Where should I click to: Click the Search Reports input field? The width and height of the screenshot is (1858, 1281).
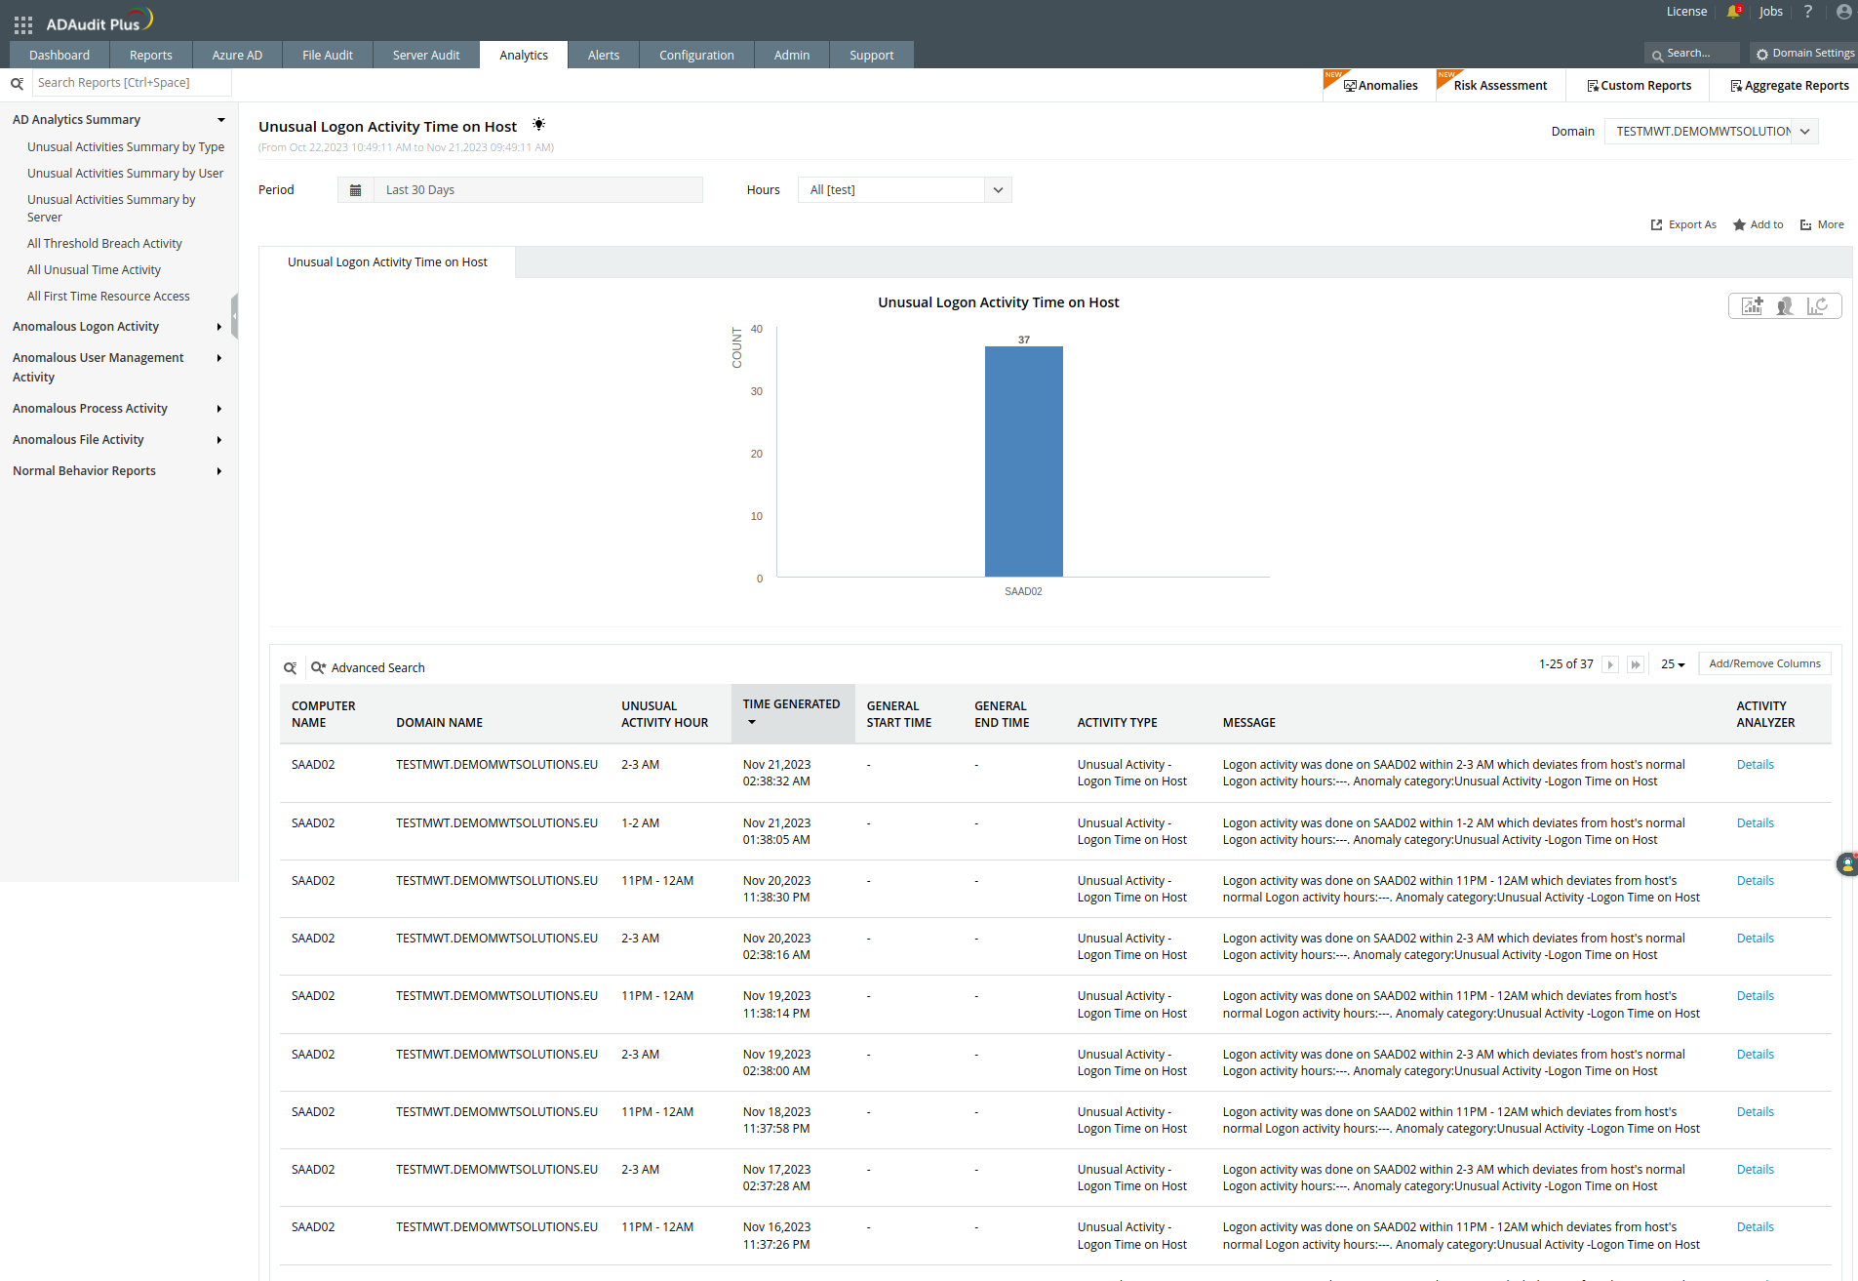click(132, 83)
